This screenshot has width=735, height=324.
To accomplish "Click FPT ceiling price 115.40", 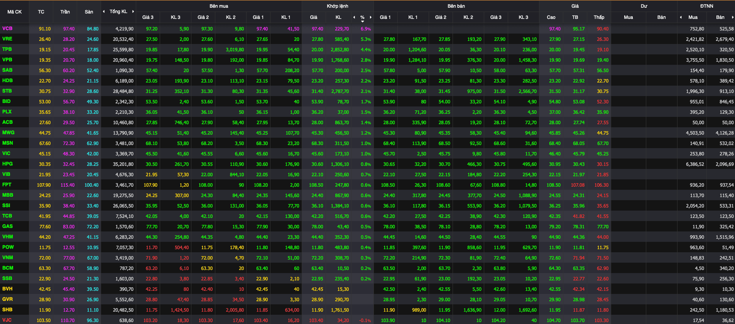I will pyautogui.click(x=68, y=185).
